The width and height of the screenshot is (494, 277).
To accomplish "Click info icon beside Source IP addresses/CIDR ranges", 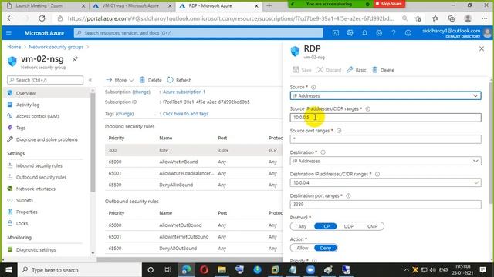I will pos(367,109).
